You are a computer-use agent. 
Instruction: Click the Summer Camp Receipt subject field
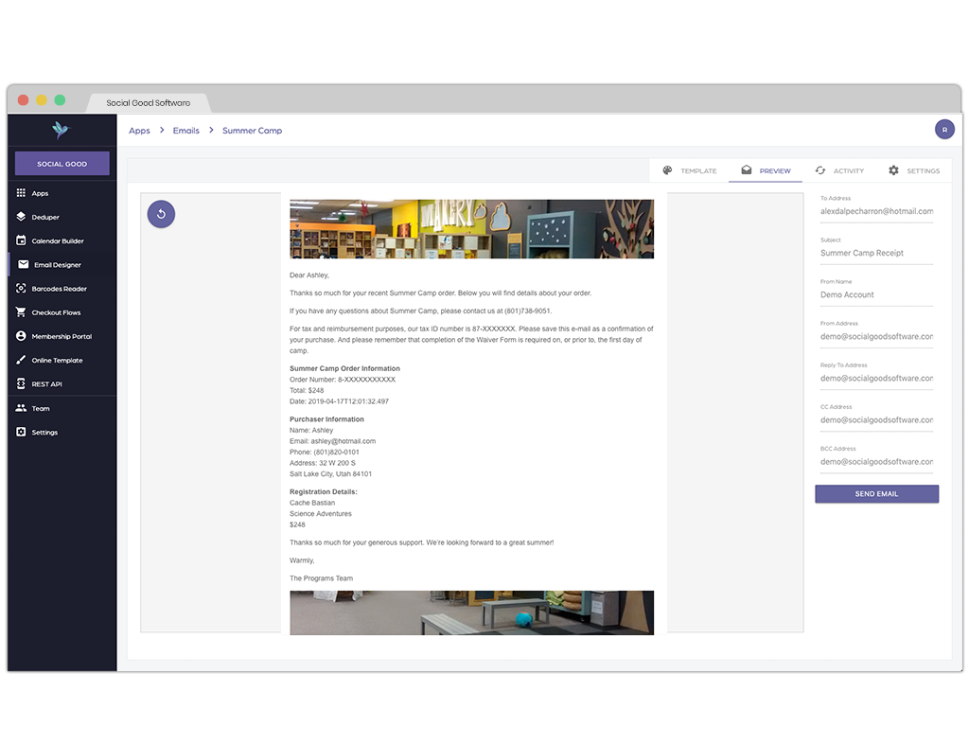pyautogui.click(x=864, y=253)
